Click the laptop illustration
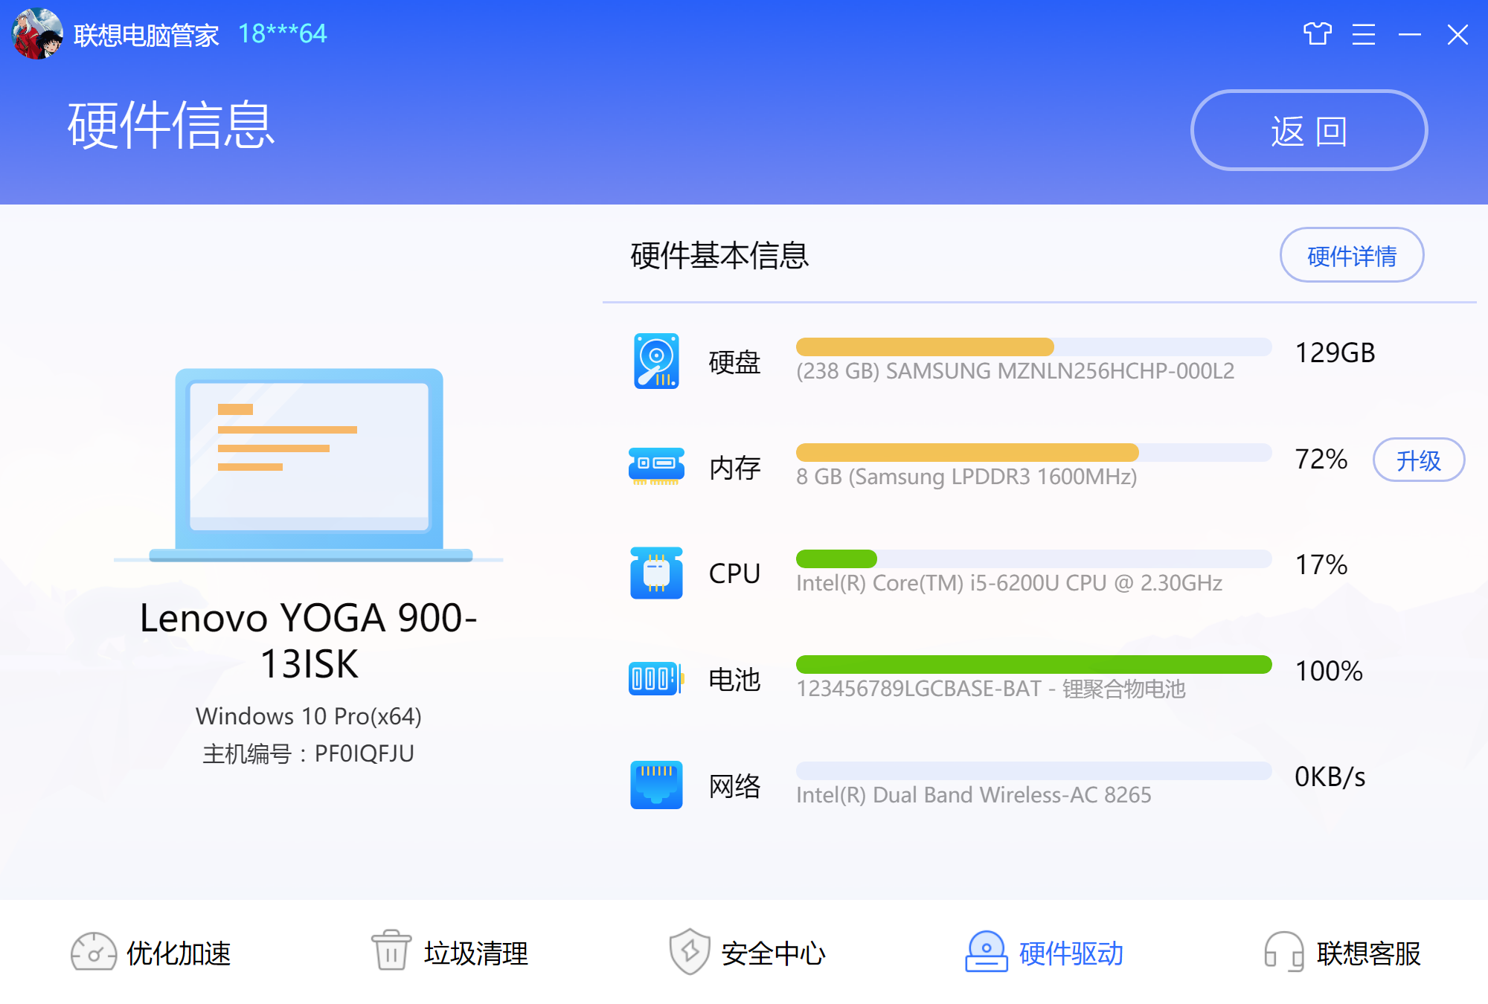 click(310, 465)
